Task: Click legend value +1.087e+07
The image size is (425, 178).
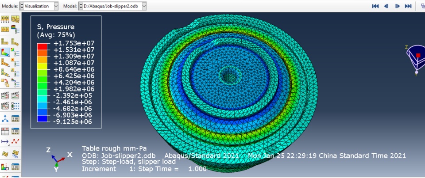Action: click(x=74, y=63)
